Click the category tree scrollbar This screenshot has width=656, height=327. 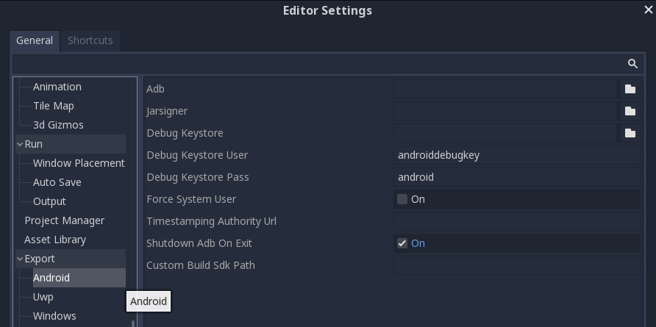pyautogui.click(x=133, y=323)
